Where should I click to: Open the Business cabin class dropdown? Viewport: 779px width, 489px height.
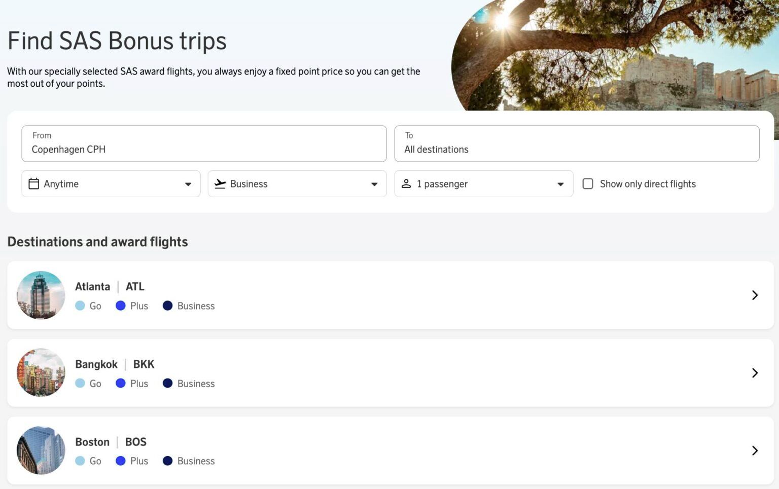(374, 184)
